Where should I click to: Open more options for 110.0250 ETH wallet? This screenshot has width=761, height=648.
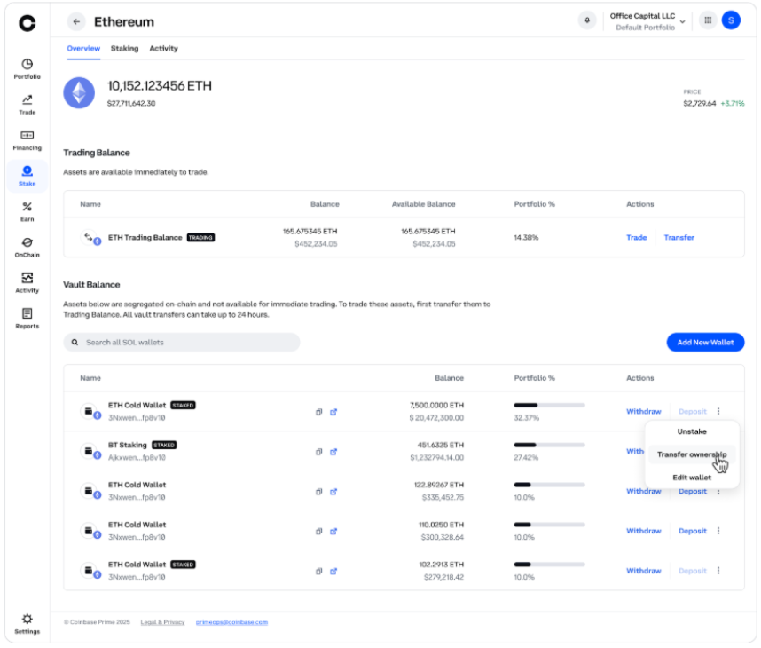[x=718, y=531]
